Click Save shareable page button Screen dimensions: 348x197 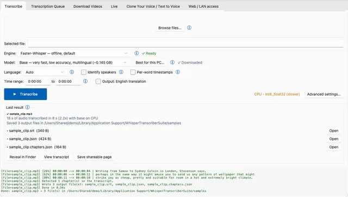click(94, 157)
